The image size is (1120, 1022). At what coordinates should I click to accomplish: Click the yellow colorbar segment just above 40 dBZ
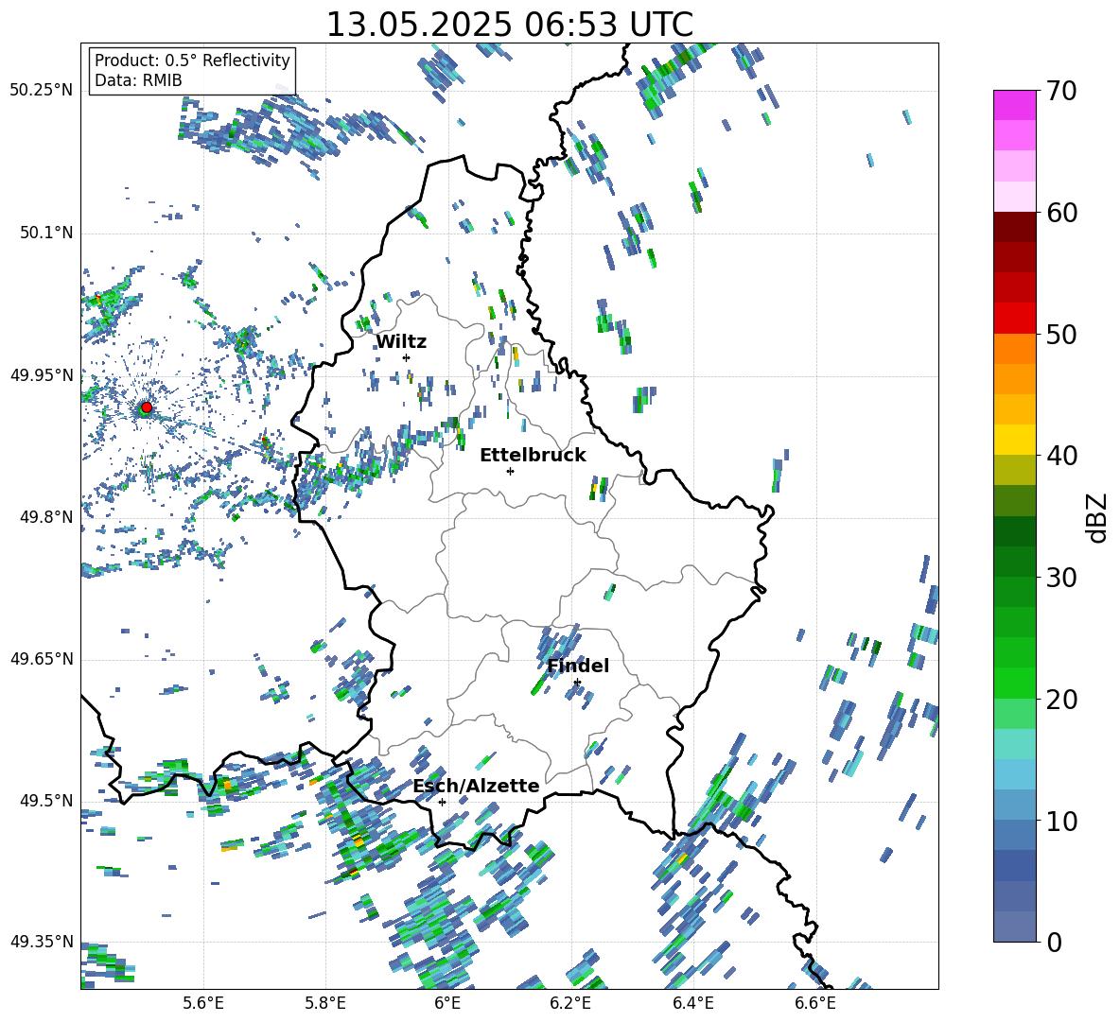coord(1015,440)
